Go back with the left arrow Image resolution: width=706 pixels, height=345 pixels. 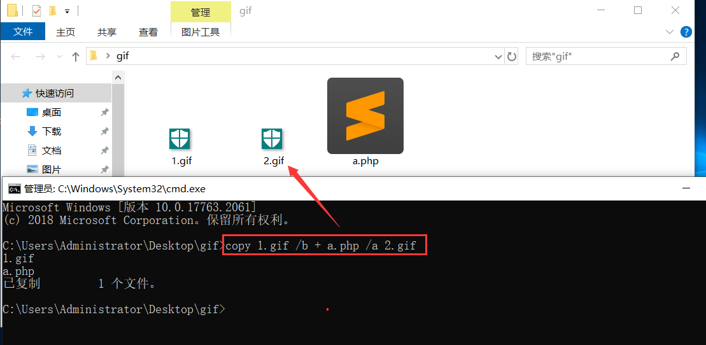(16, 56)
